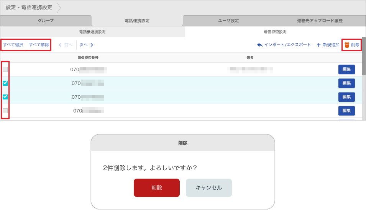
Task: Go to next page with 次へ chevron
Action: pos(92,45)
